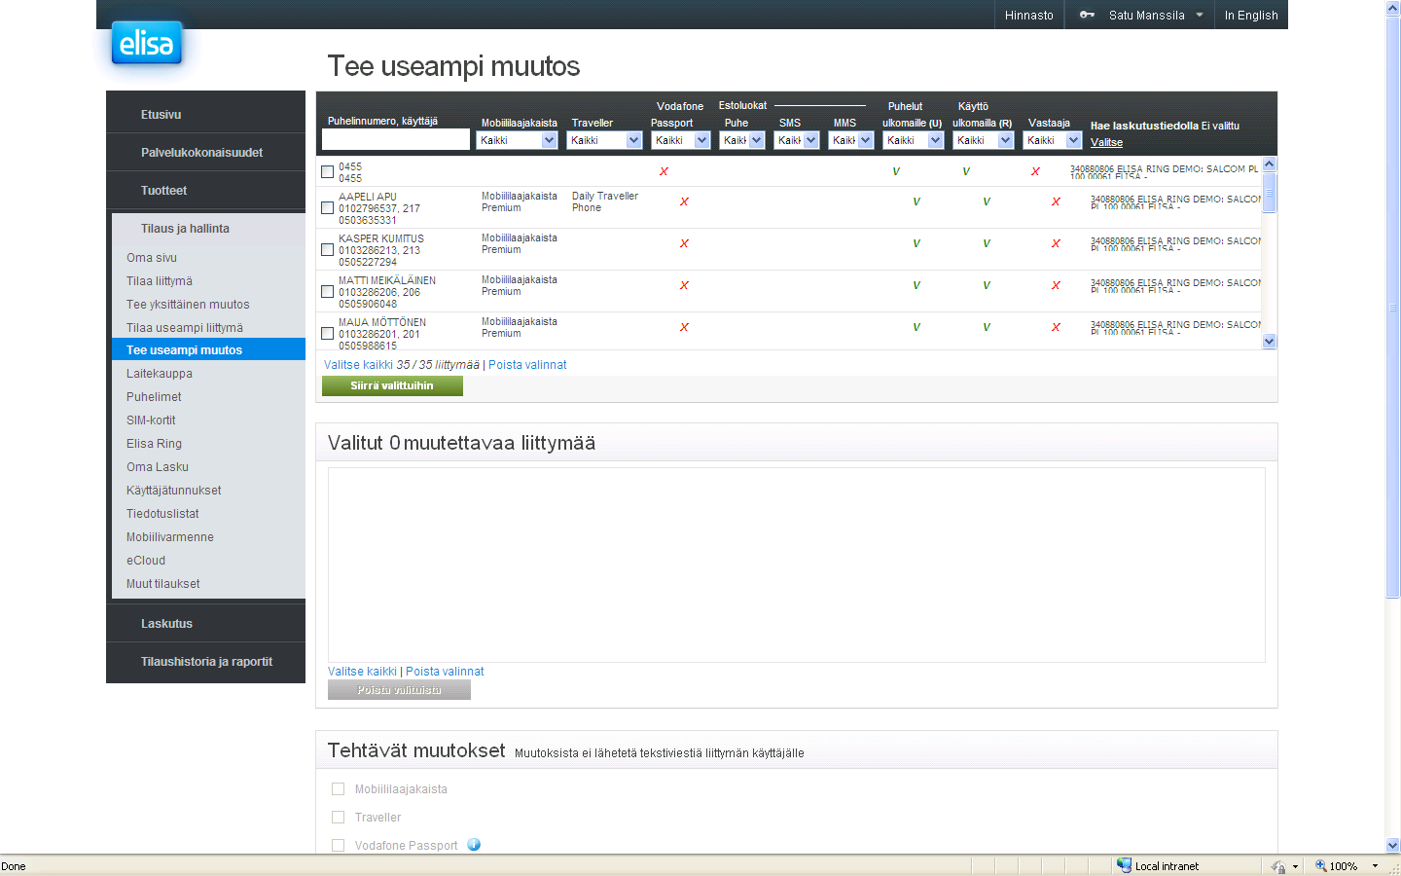The height and width of the screenshot is (876, 1401).
Task: Open the Vastaaja filter dropdown
Action: click(1053, 140)
